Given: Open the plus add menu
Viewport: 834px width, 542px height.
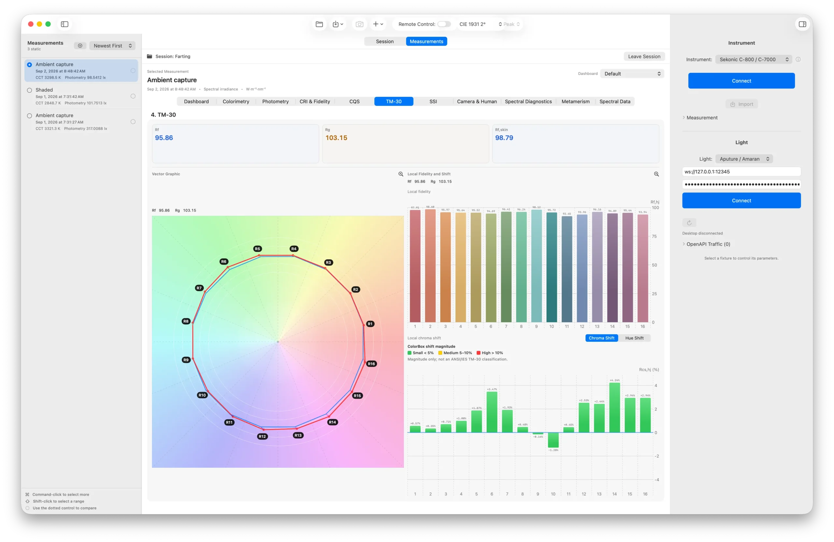Looking at the screenshot, I should pos(378,24).
